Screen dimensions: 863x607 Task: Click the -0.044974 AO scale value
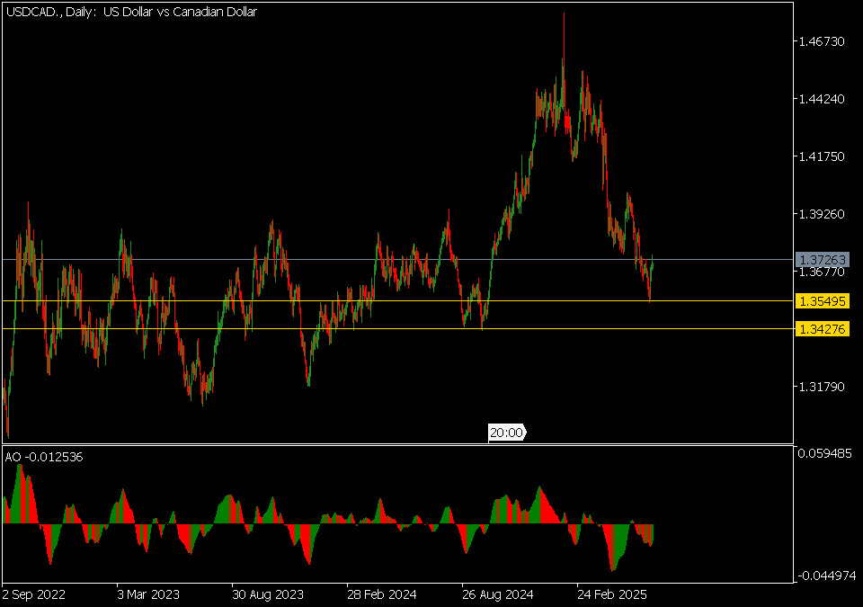[x=826, y=576]
